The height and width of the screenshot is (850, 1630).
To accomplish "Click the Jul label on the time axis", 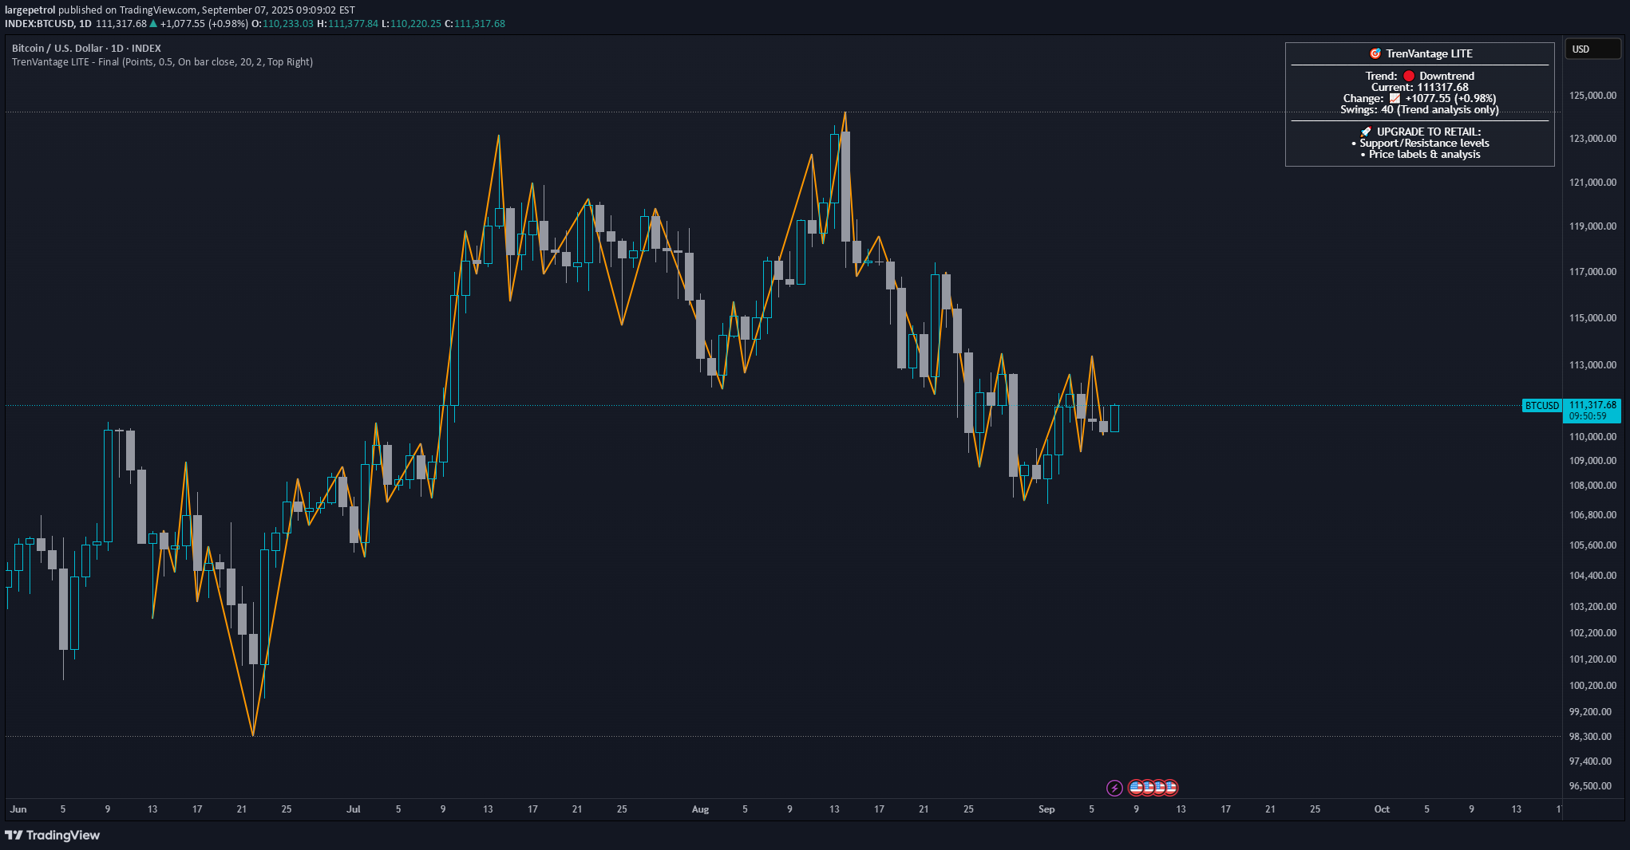I will (x=353, y=809).
